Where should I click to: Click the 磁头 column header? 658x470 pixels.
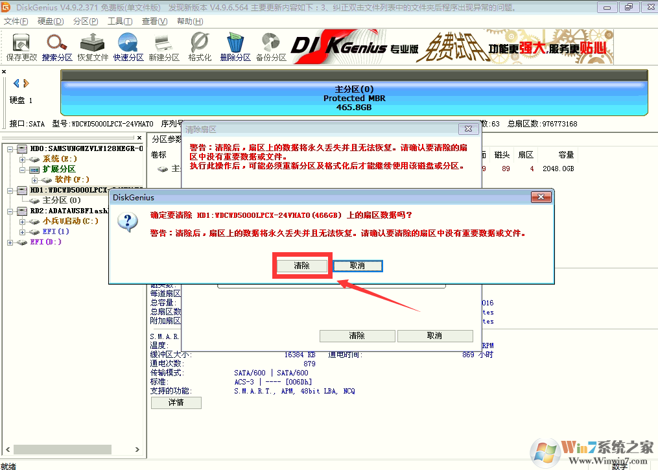tap(502, 155)
